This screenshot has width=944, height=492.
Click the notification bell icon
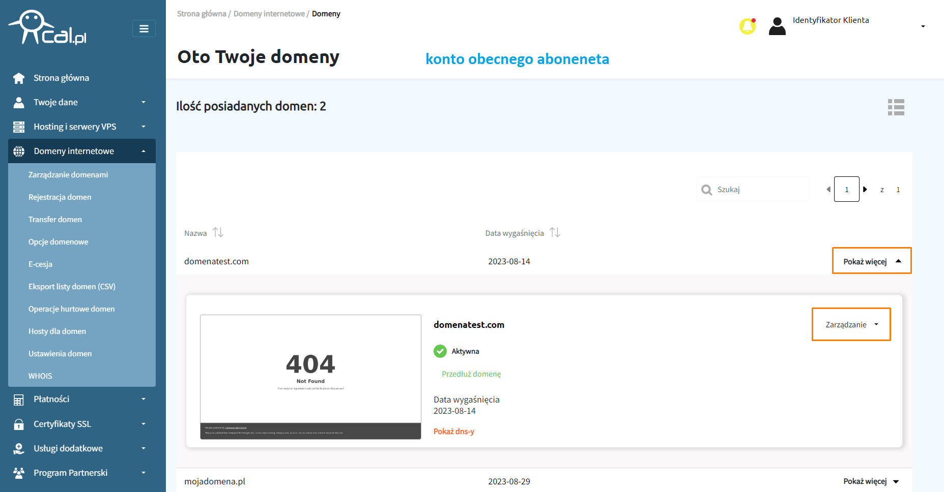click(x=747, y=26)
